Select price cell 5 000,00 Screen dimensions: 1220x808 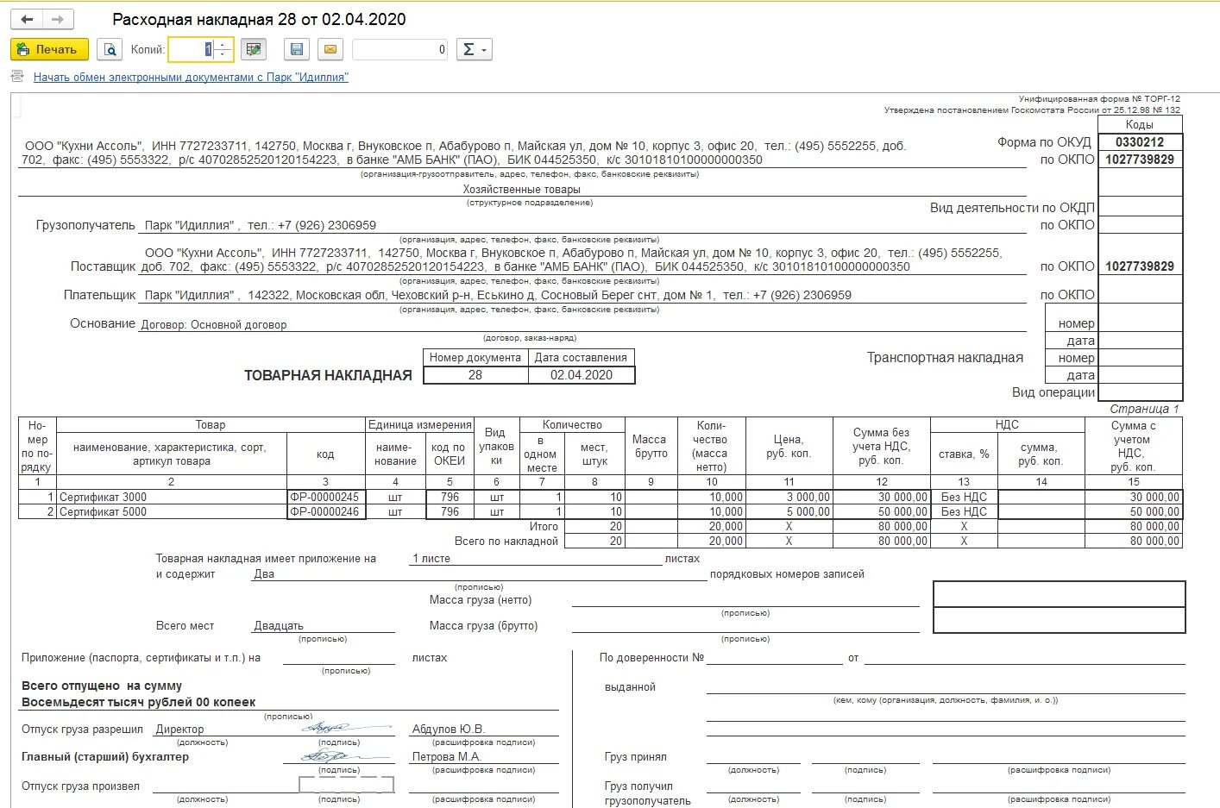pyautogui.click(x=789, y=511)
